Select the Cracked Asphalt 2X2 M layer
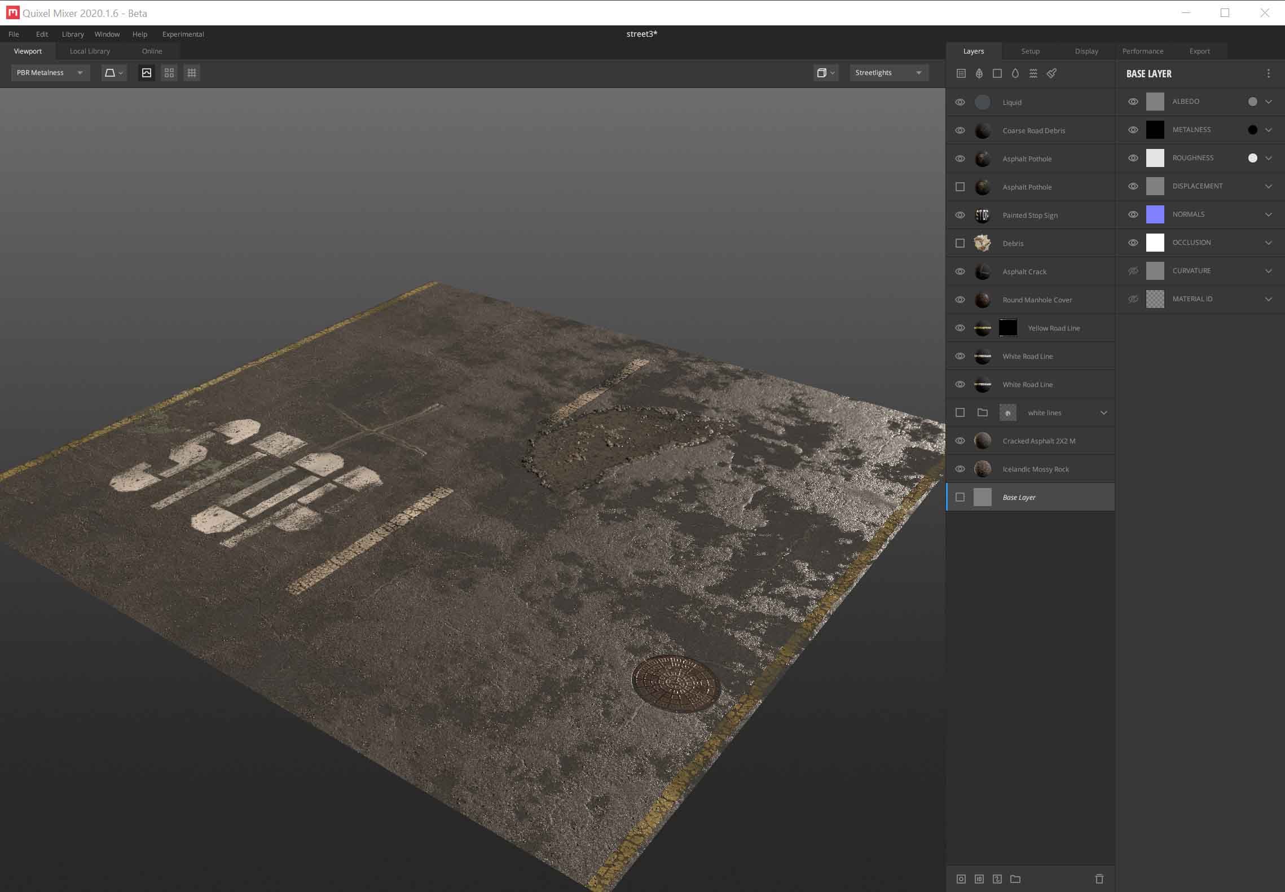 pos(1030,441)
